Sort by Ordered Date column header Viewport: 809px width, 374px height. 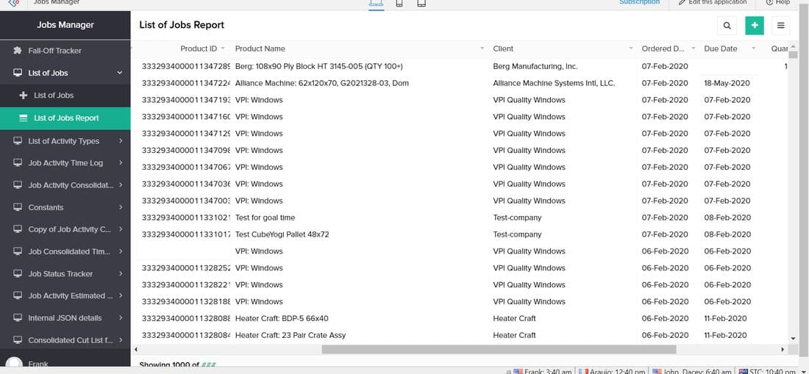coord(663,48)
